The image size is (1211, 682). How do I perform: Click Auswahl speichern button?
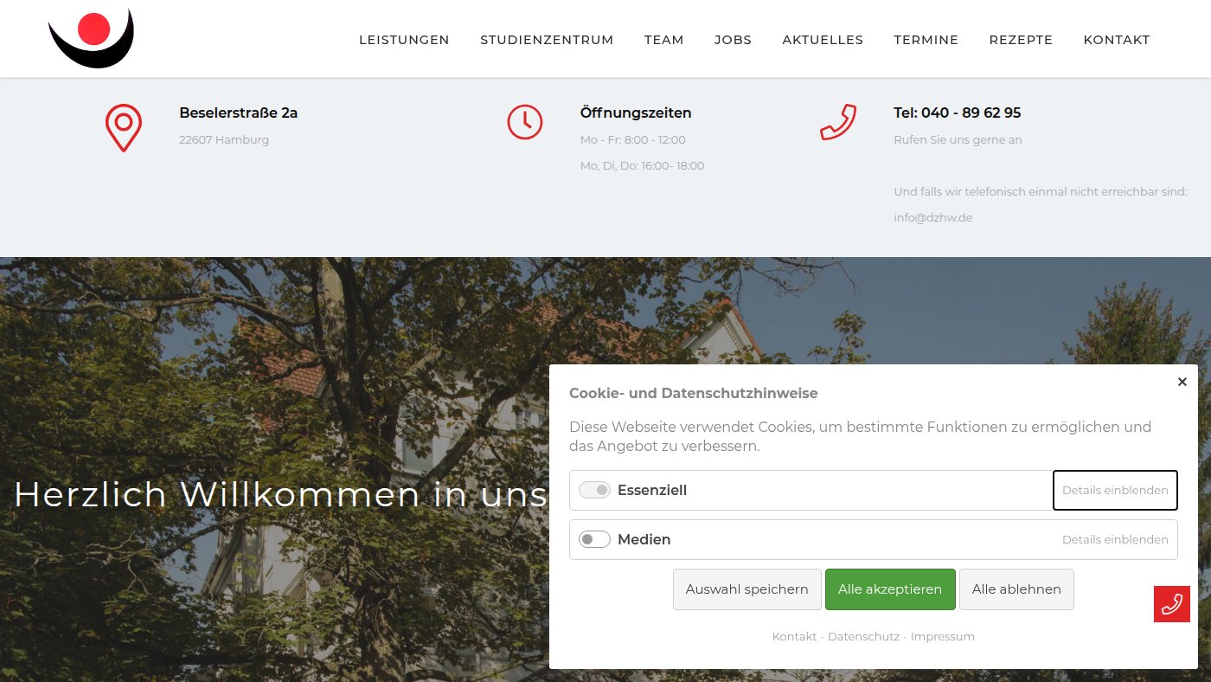click(x=747, y=589)
